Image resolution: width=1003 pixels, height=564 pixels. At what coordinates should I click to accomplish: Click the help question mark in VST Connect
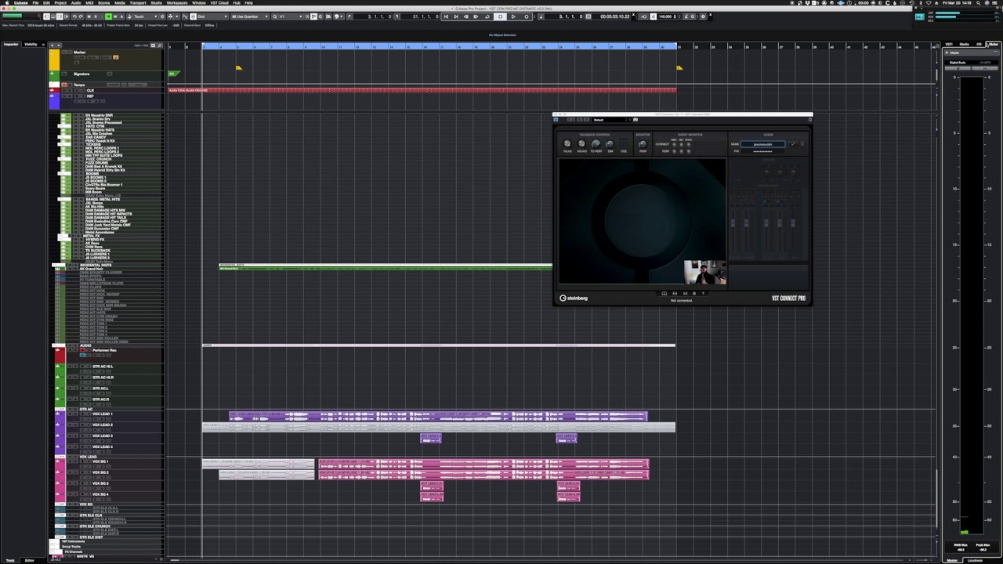(x=703, y=293)
